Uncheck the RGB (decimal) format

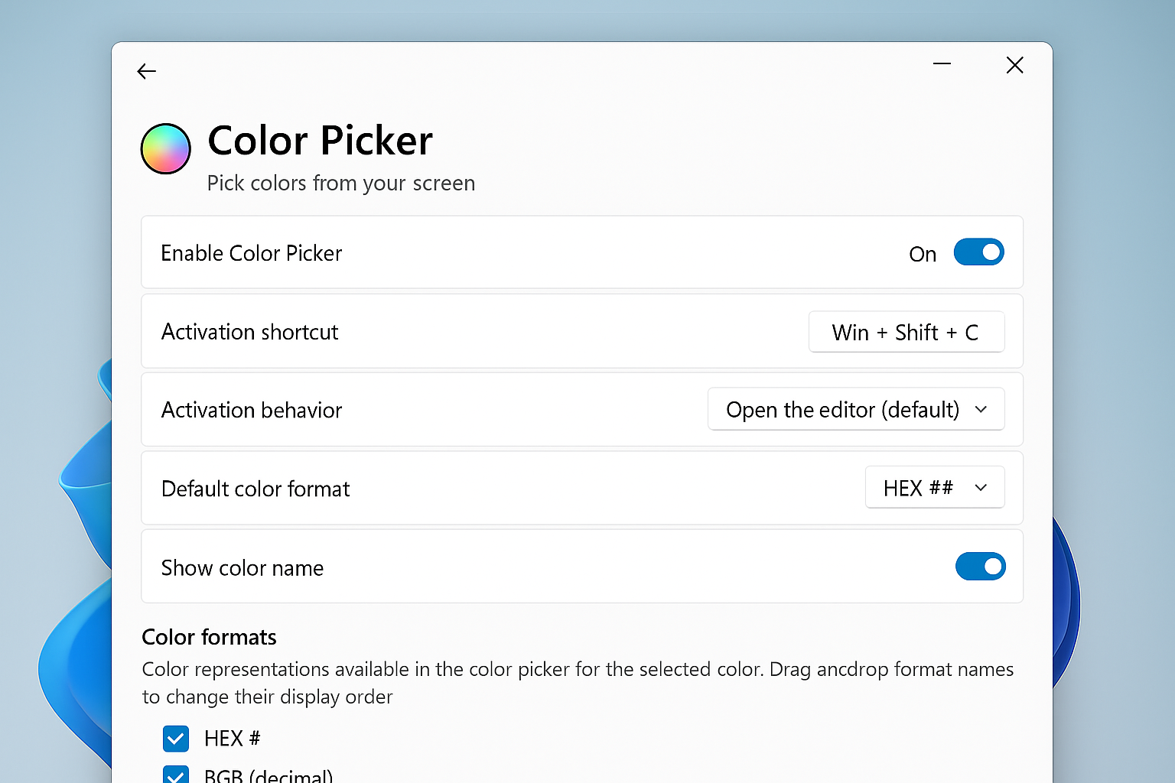(x=175, y=775)
